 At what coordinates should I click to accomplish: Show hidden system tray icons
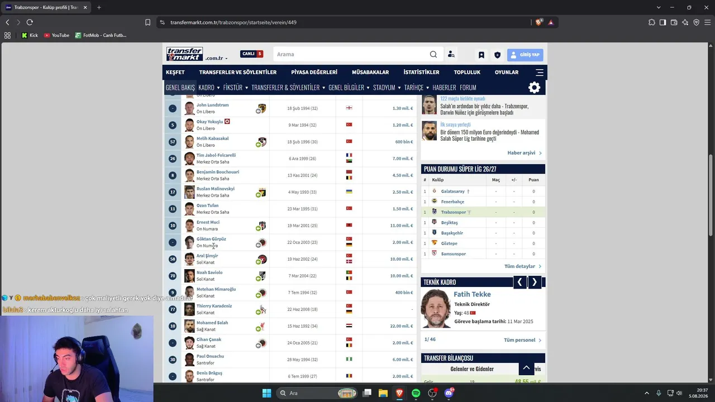(647, 393)
